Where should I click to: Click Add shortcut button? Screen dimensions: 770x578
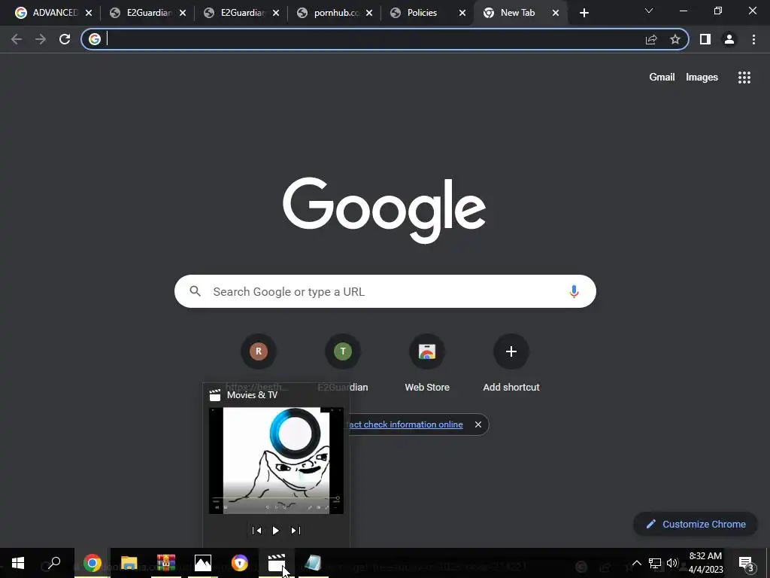click(511, 363)
